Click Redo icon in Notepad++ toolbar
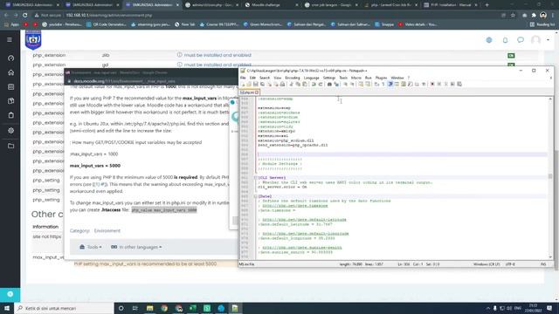This screenshot has height=314, width=559. point(321,84)
